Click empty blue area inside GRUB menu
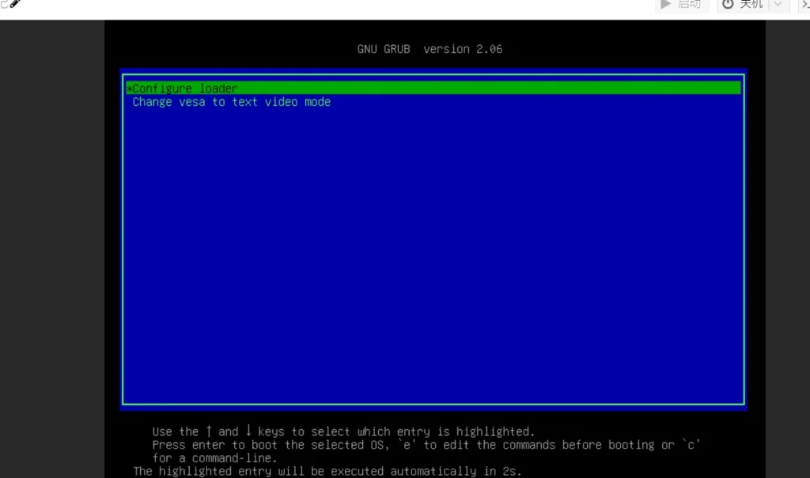 coord(433,253)
